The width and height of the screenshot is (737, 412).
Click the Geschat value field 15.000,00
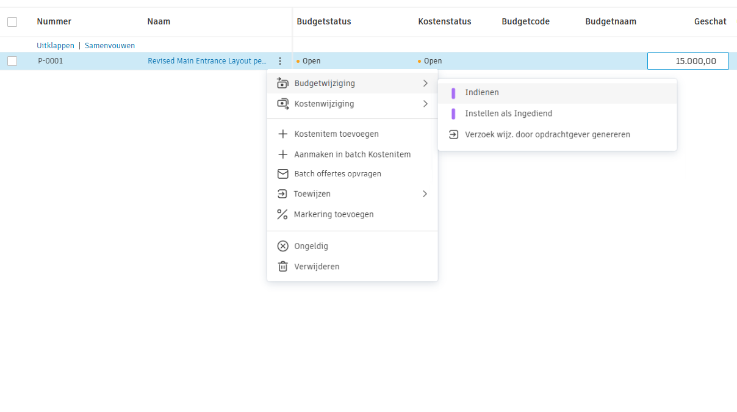(x=688, y=61)
